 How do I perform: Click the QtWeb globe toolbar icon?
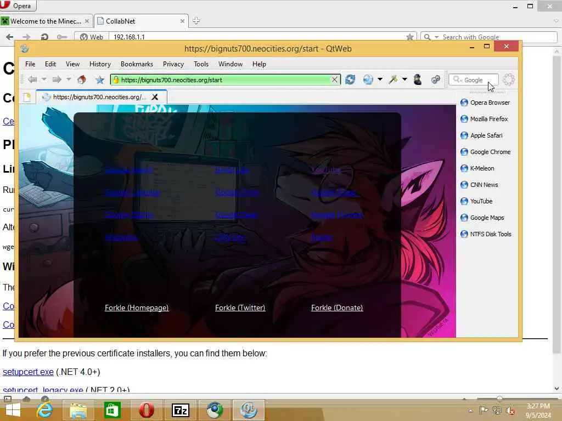368,79
